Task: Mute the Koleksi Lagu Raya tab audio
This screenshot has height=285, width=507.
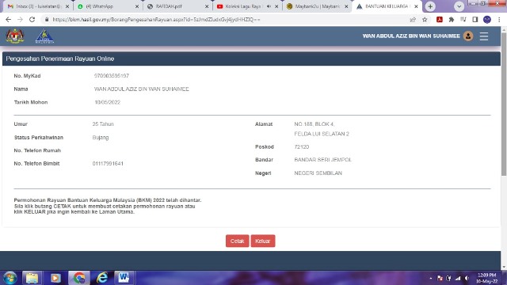Action: click(x=269, y=6)
